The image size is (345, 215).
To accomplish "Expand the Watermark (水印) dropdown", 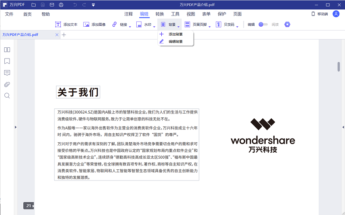I will pyautogui.click(x=154, y=26).
